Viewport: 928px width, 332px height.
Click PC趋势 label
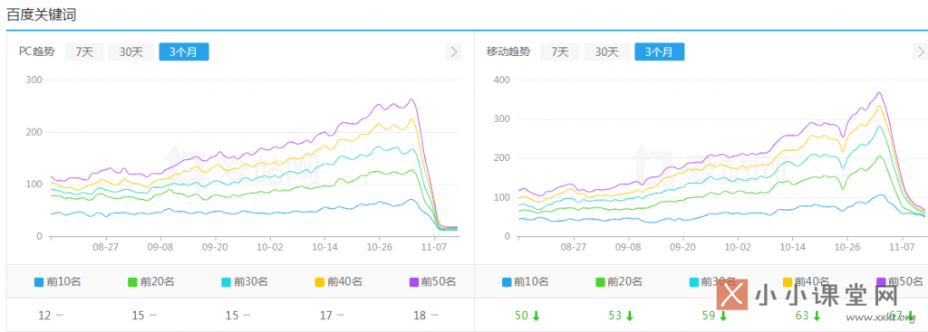click(x=36, y=52)
